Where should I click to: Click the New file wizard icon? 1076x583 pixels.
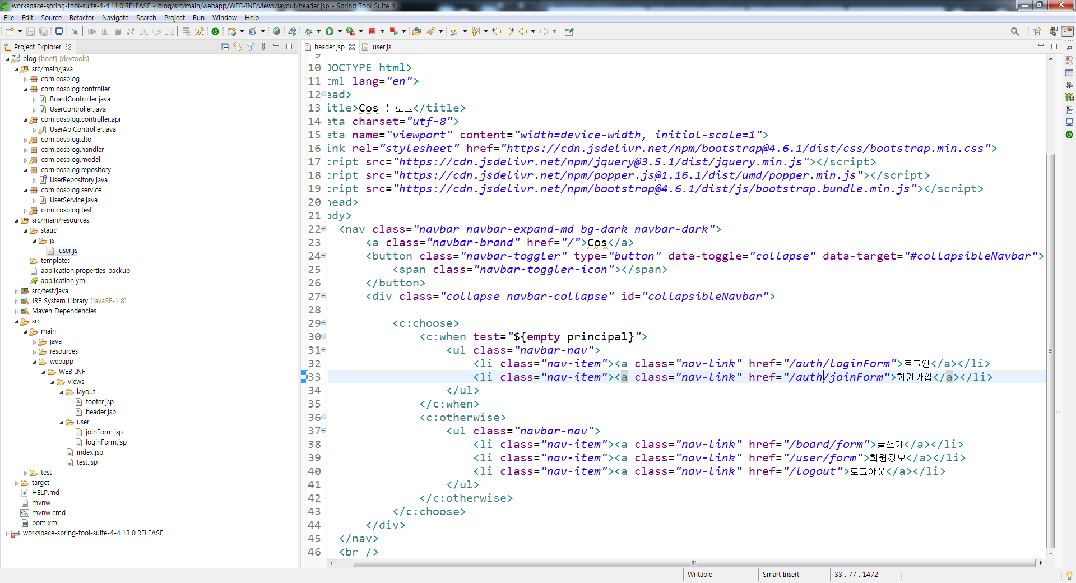pyautogui.click(x=10, y=31)
